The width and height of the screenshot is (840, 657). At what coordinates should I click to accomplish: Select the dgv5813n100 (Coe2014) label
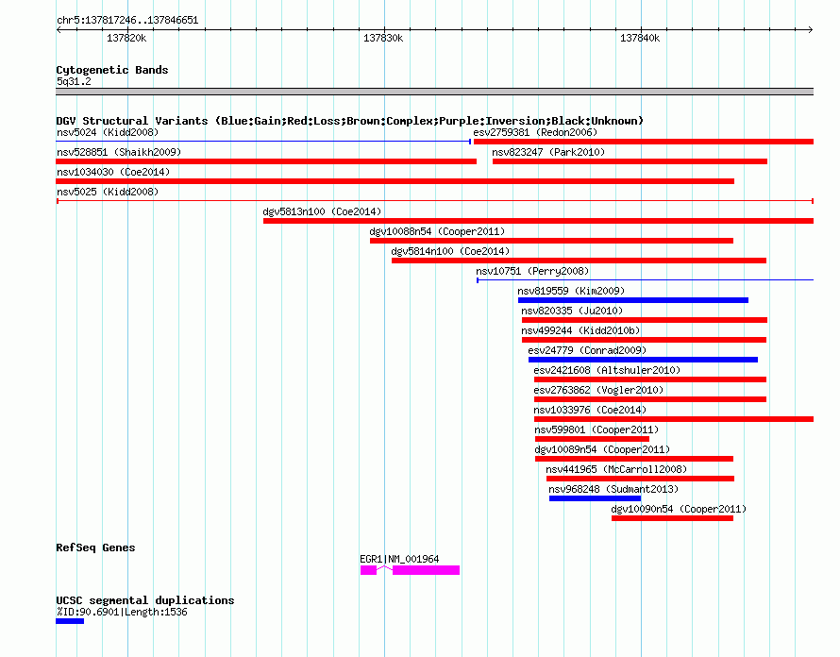point(322,211)
